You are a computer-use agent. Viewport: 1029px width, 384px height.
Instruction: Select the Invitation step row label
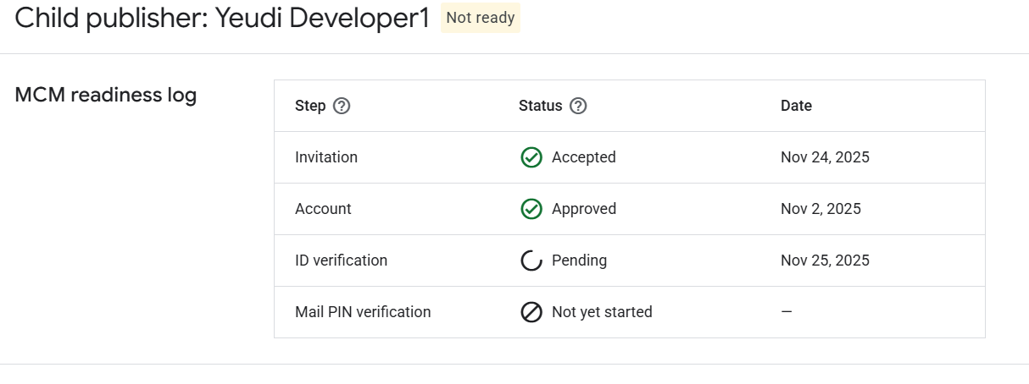[326, 157]
